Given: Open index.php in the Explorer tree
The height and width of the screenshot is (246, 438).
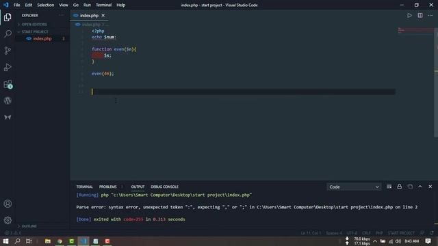Looking at the screenshot, I should (42, 39).
